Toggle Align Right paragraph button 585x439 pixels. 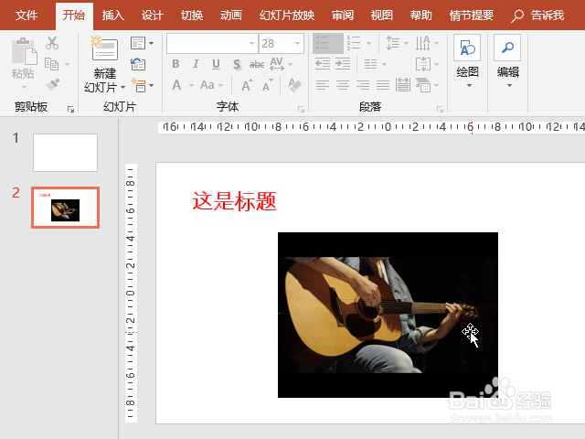[363, 85]
